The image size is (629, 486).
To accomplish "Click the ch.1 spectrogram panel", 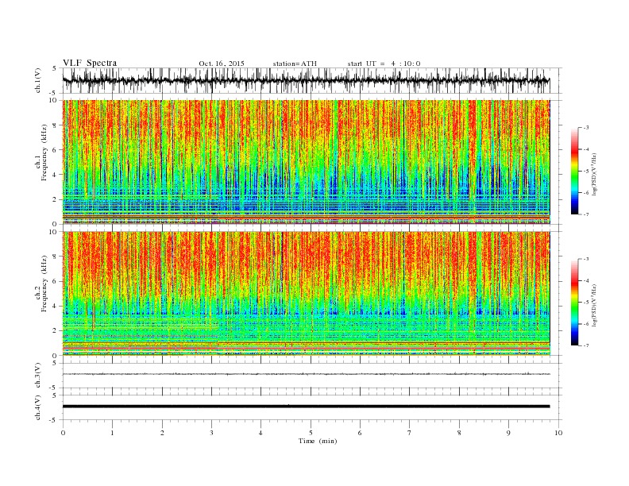I will click(306, 162).
